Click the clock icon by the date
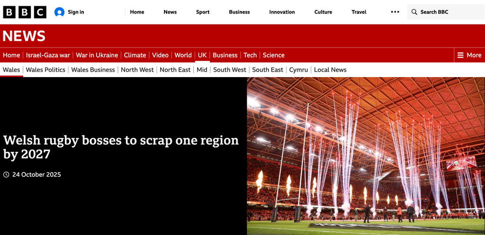This screenshot has width=485, height=235. pyautogui.click(x=6, y=175)
